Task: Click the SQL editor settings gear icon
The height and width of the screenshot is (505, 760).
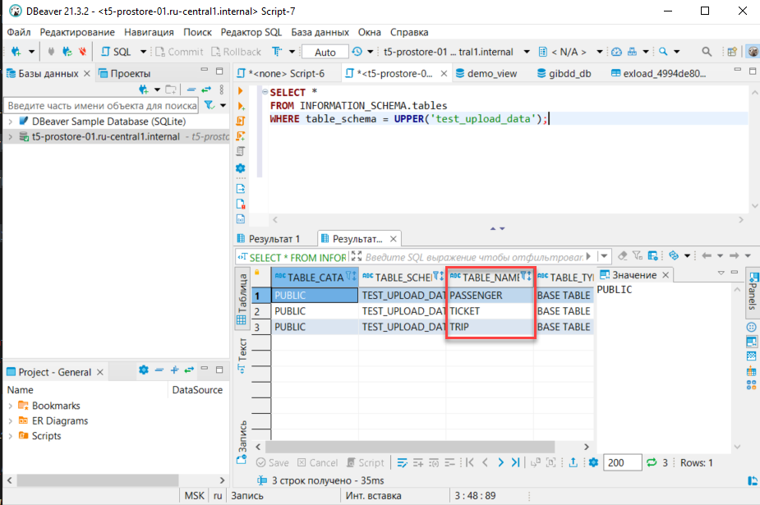Action: click(x=241, y=168)
